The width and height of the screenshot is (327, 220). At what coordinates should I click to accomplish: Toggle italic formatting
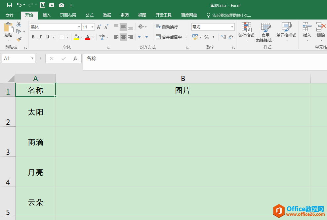click(x=40, y=37)
